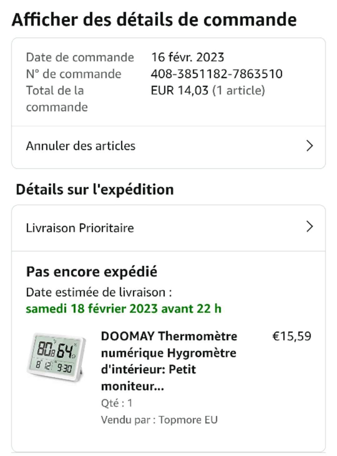Click the Qté : 1 quantity text

pyautogui.click(x=117, y=403)
